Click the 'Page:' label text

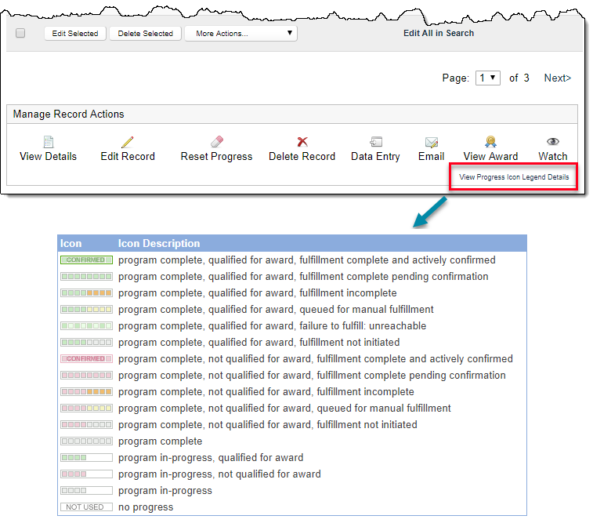tap(456, 78)
